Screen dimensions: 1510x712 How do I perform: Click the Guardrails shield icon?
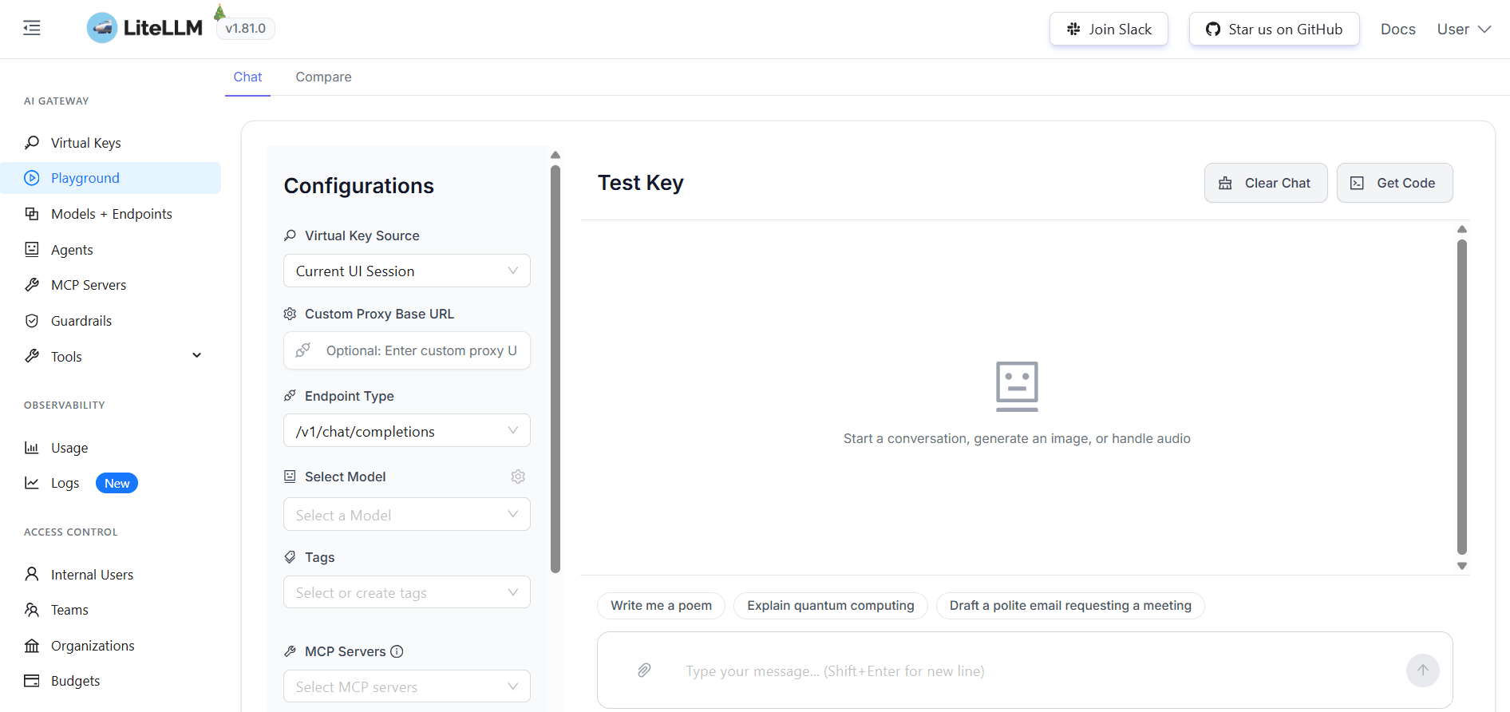(32, 321)
